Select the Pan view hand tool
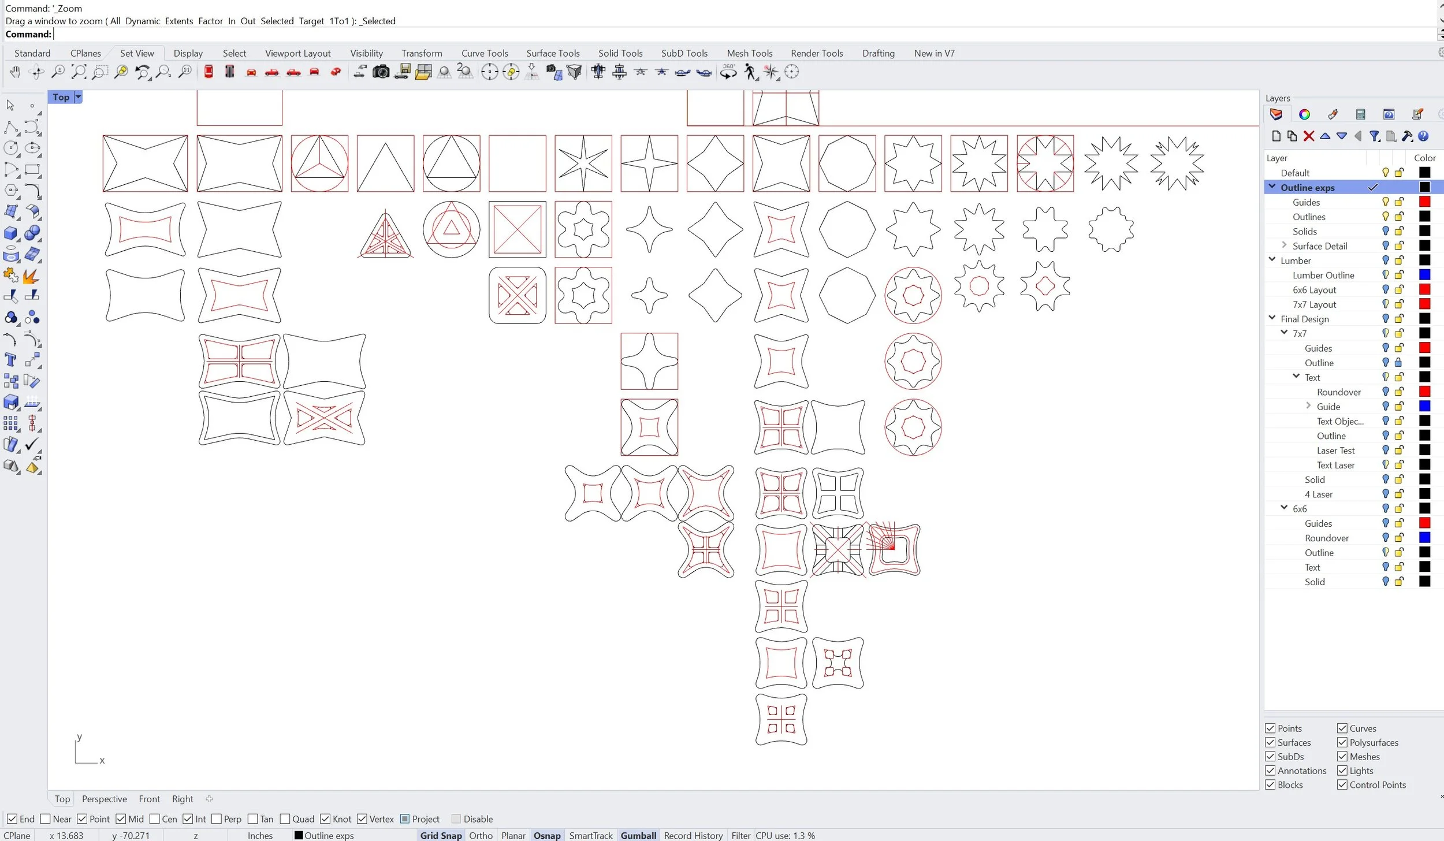The image size is (1444, 841). point(16,72)
